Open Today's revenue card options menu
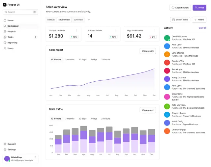Screen dimensions: 211x167 77,31
